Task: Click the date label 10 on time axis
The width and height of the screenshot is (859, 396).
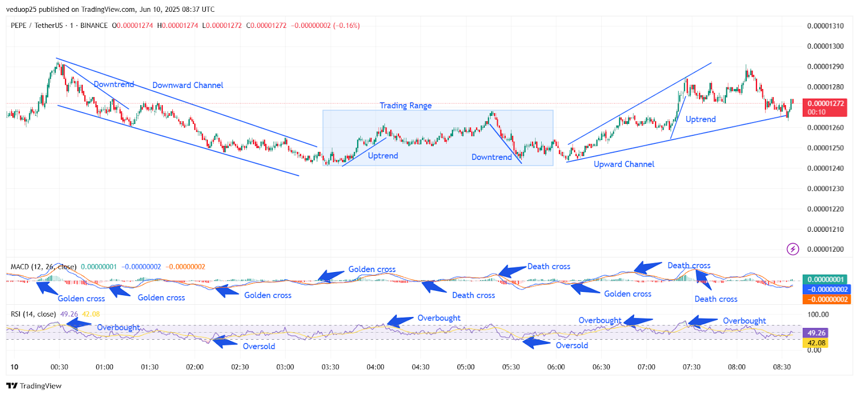Action: pyautogui.click(x=14, y=367)
